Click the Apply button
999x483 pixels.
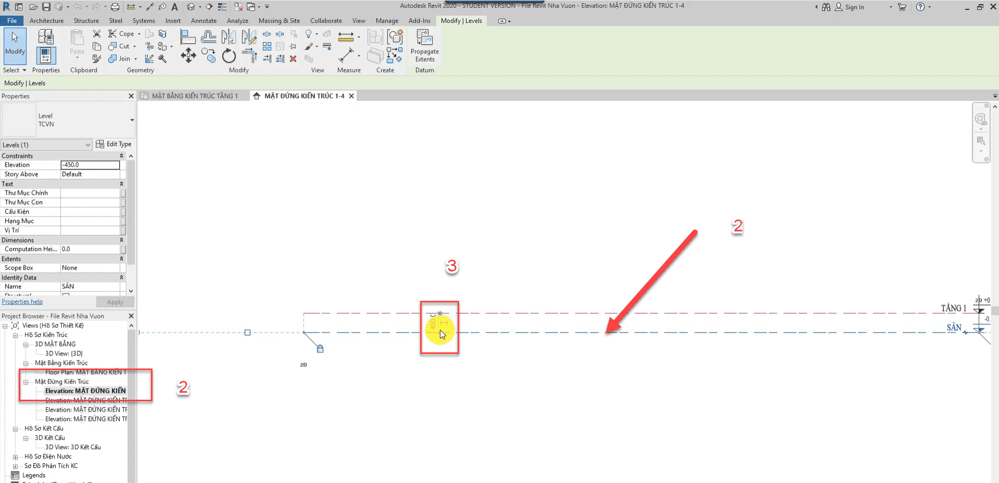pos(115,302)
